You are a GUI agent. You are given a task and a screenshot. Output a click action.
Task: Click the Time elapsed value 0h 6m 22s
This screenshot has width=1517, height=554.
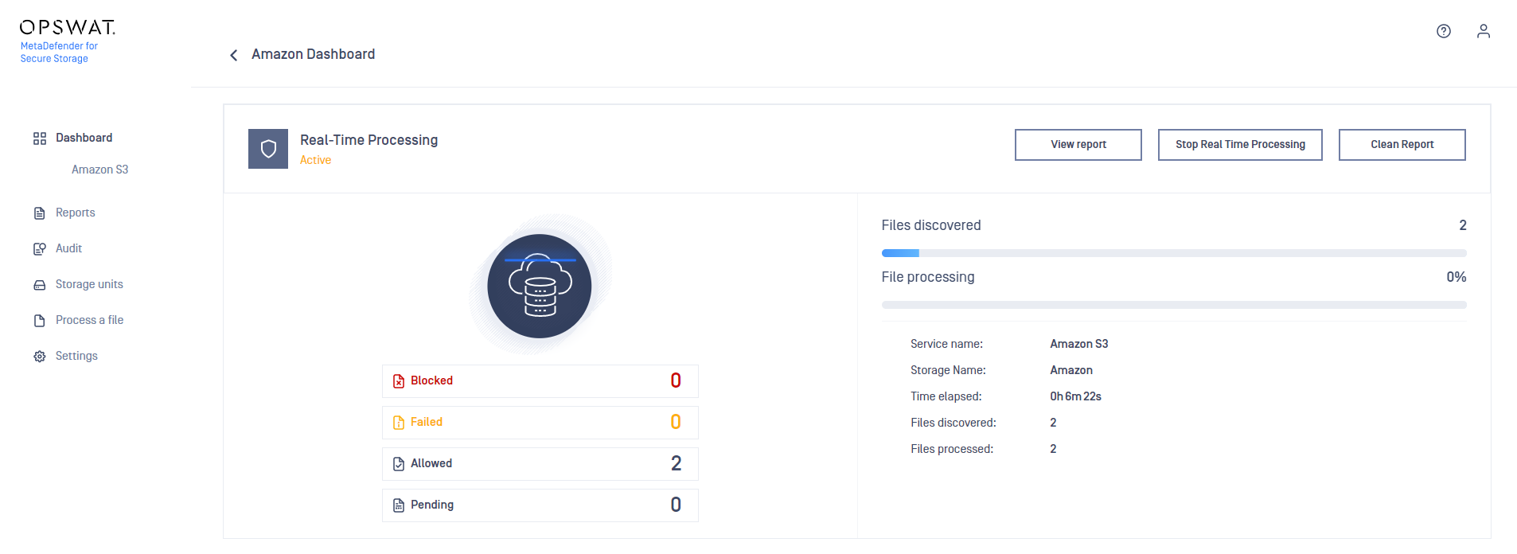(1075, 396)
